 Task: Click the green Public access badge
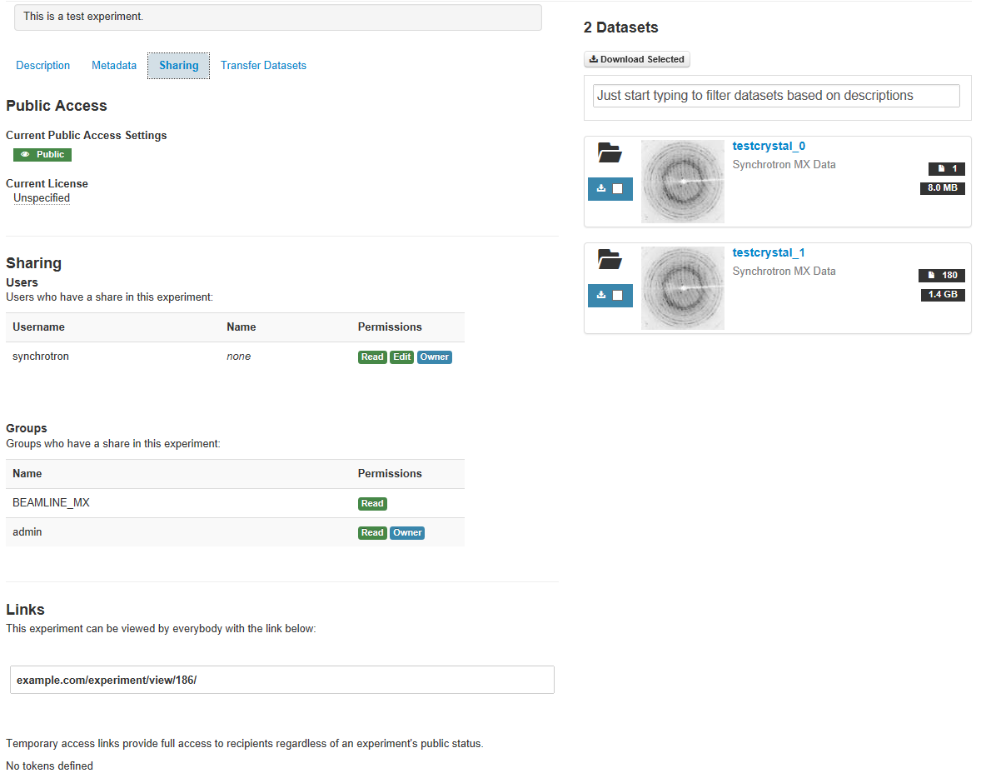pyautogui.click(x=42, y=155)
